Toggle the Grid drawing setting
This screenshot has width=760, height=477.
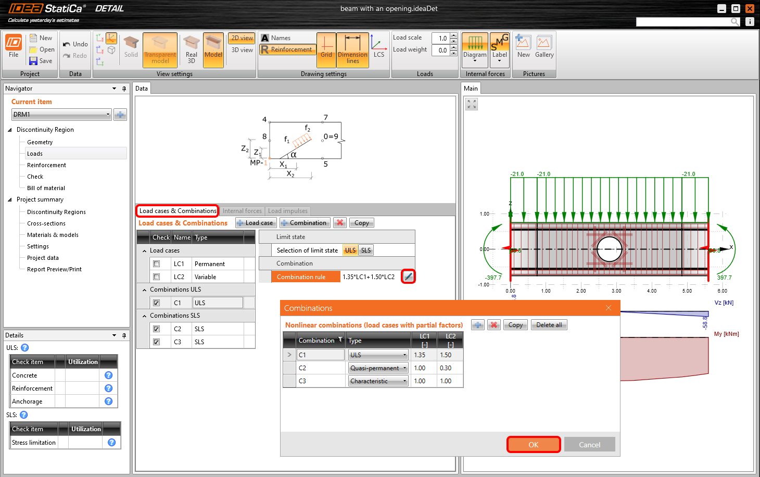pyautogui.click(x=326, y=49)
